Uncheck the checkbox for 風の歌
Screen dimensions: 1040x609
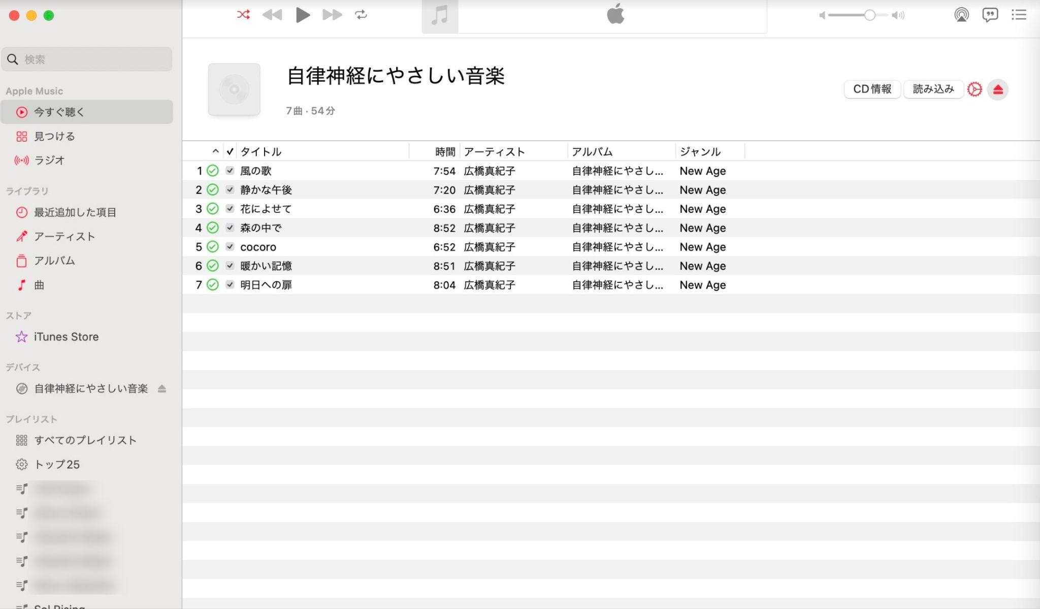[230, 171]
